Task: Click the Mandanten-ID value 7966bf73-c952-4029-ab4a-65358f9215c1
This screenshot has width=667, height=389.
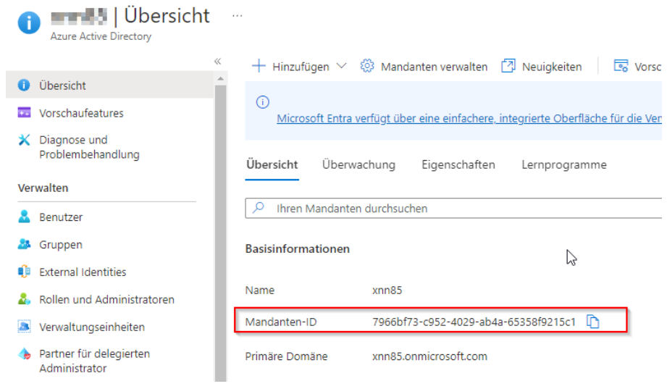Action: tap(474, 322)
